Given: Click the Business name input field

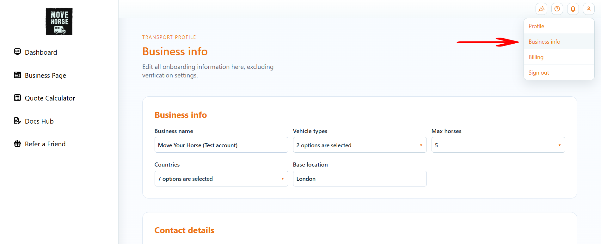Looking at the screenshot, I should coord(221,145).
